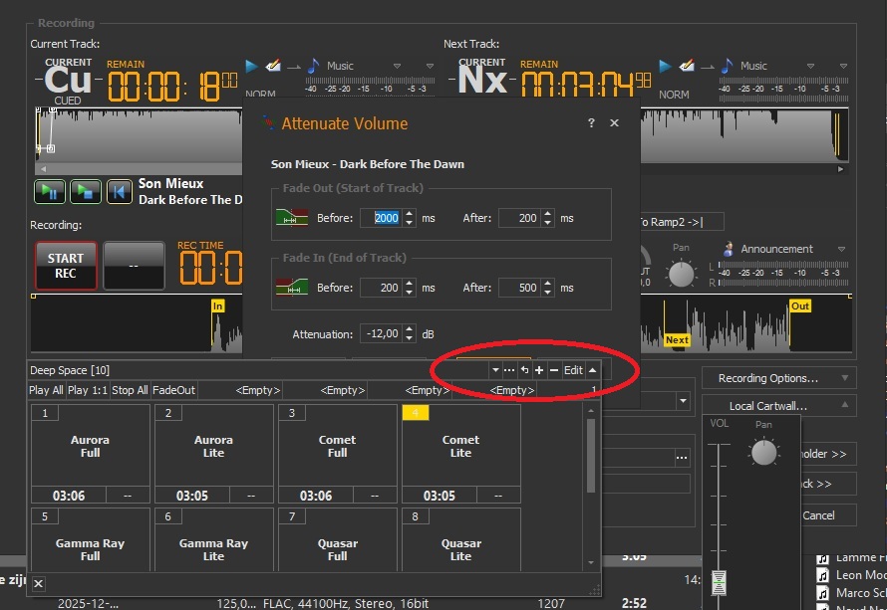The width and height of the screenshot is (887, 610).
Task: Click the VOL fader handle
Action: (x=719, y=580)
